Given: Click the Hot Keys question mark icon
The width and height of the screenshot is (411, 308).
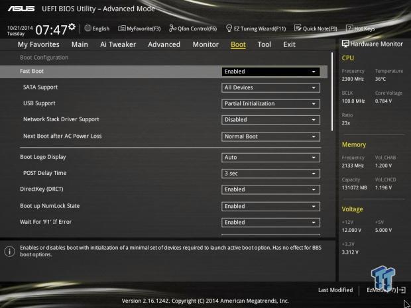Looking at the screenshot, I should click(x=349, y=28).
